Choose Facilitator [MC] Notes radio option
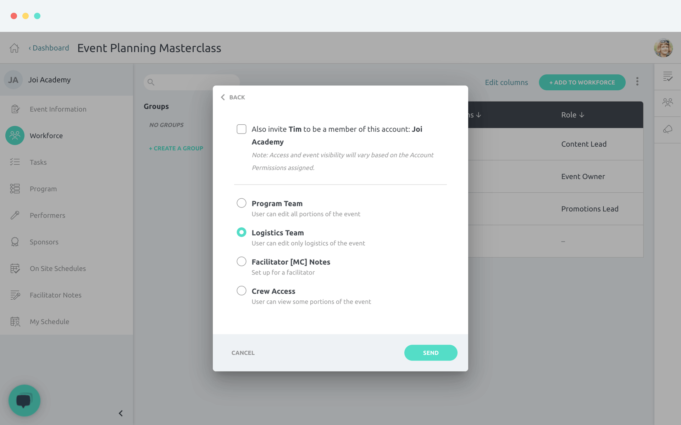The height and width of the screenshot is (425, 681). 242,261
